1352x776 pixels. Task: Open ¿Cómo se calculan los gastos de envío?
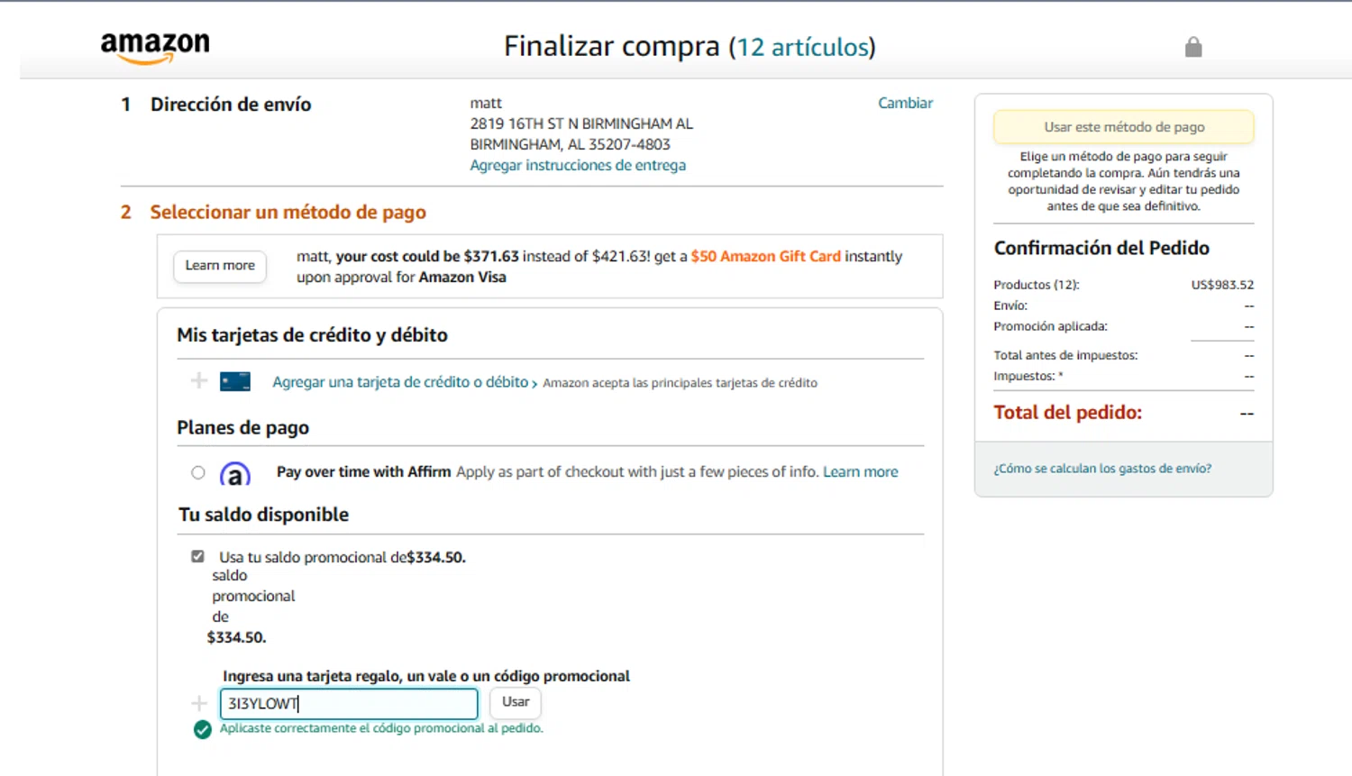pyautogui.click(x=1102, y=469)
